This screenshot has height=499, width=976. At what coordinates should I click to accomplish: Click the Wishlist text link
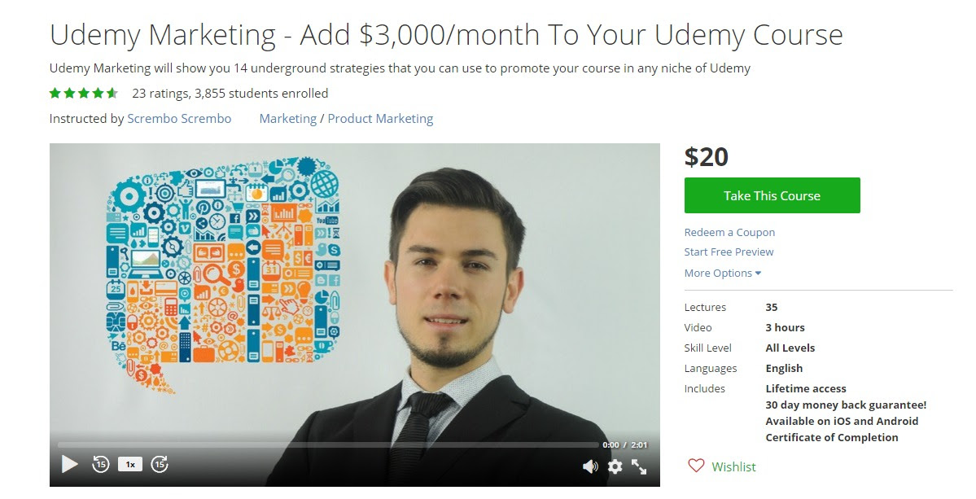734,466
